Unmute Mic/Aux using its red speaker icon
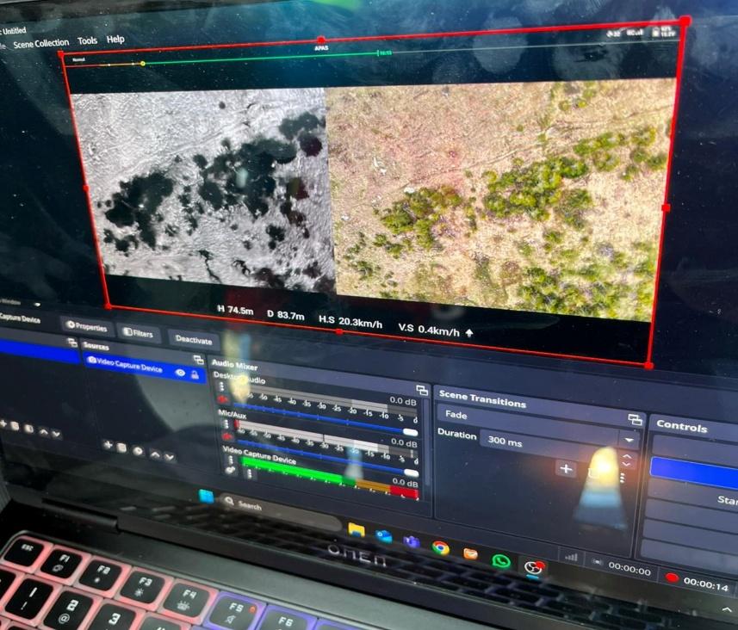The image size is (738, 630). [227, 436]
